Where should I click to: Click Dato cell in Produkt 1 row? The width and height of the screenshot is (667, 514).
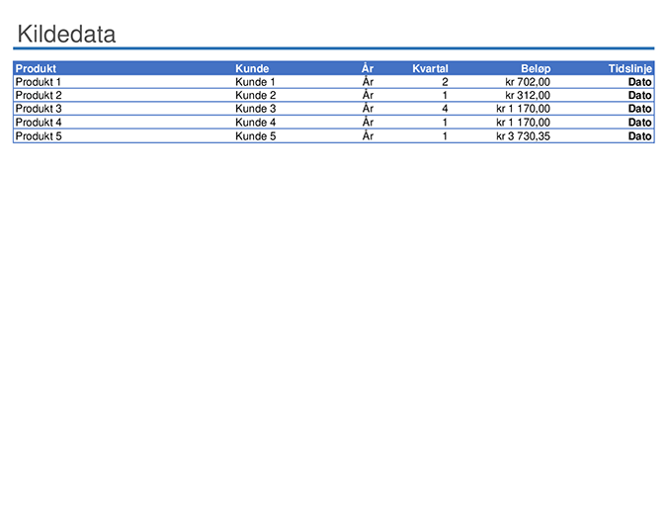pyautogui.click(x=639, y=82)
